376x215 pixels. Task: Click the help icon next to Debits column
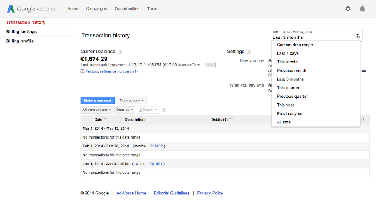tap(231, 120)
